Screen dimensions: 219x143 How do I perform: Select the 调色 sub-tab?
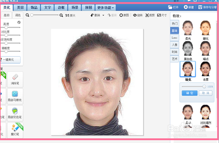click(18, 15)
